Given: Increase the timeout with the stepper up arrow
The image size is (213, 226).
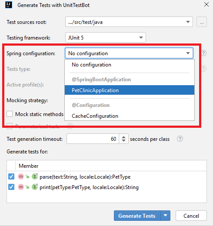Looking at the screenshot, I should tap(123, 137).
